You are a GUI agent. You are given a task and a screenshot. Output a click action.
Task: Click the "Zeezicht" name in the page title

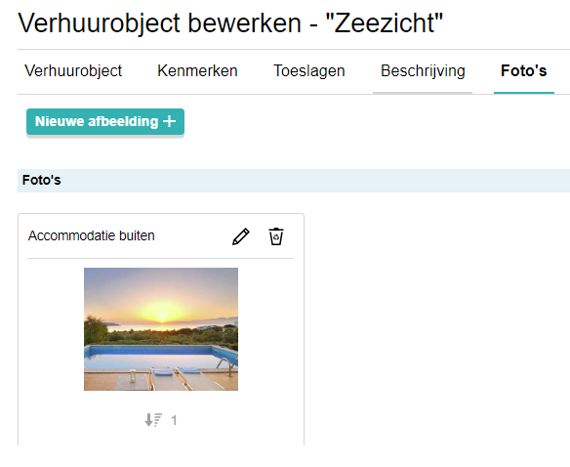[385, 22]
